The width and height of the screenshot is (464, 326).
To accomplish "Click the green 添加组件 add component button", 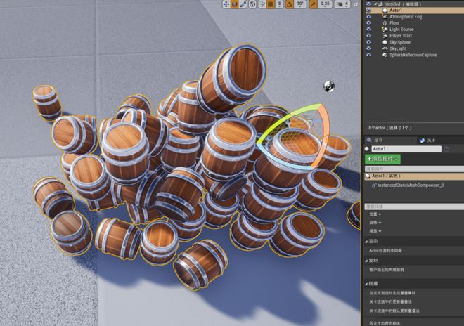I will (382, 159).
